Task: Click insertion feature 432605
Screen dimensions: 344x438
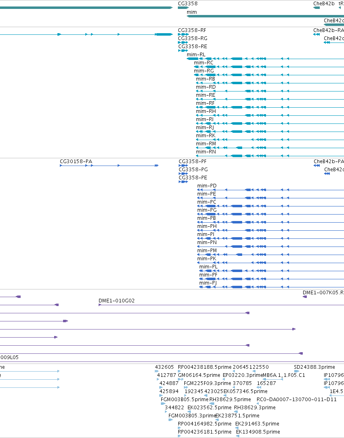Action: pyautogui.click(x=165, y=367)
